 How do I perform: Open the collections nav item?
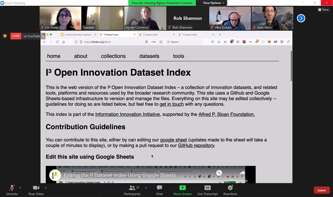coord(113,56)
